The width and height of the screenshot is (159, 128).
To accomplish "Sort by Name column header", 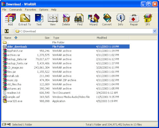I will (x=16, y=38).
